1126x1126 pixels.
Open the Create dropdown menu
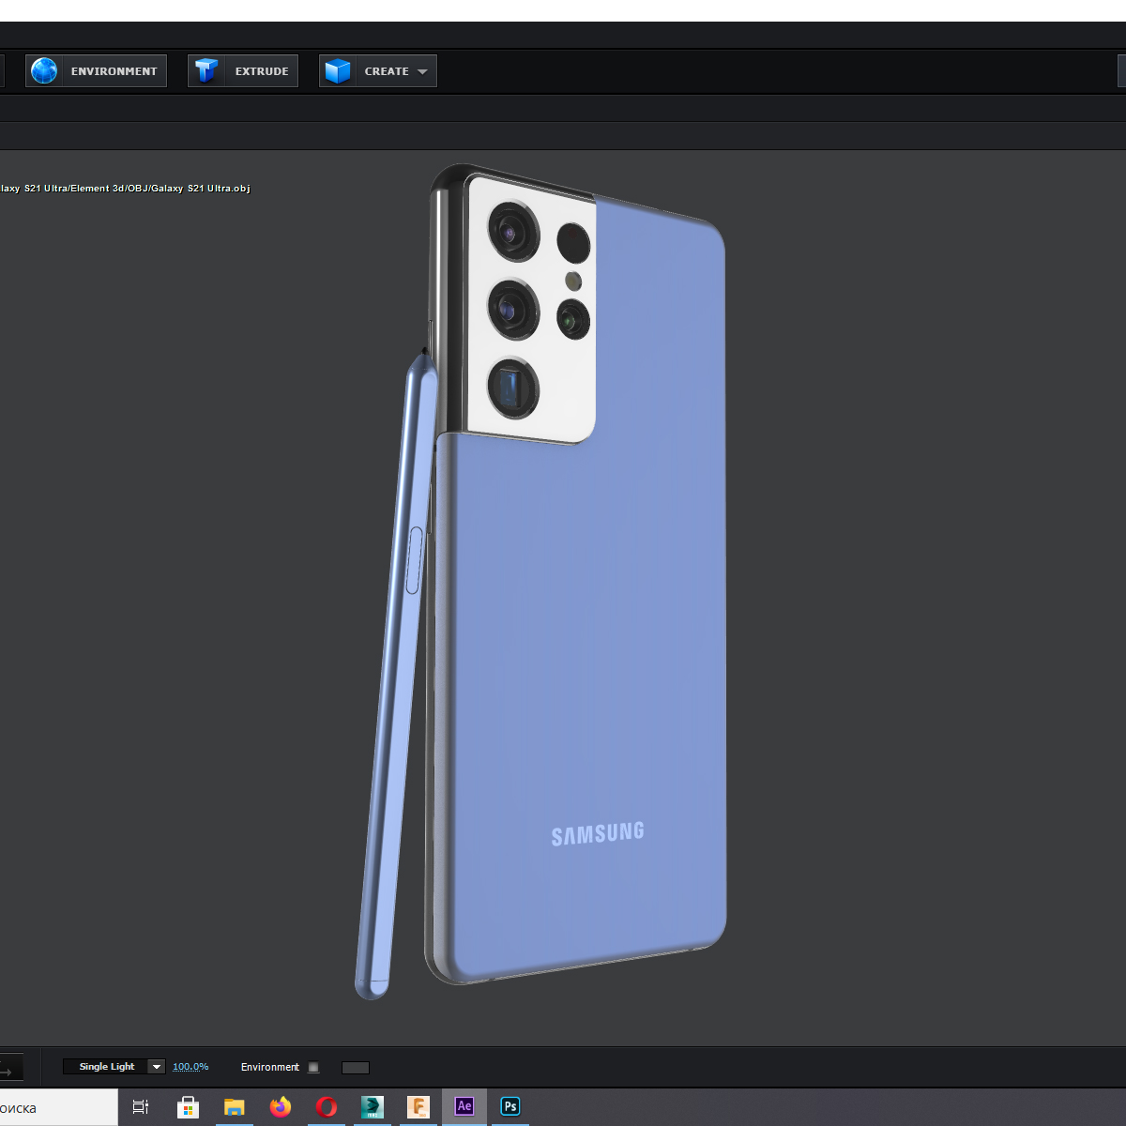(x=378, y=71)
